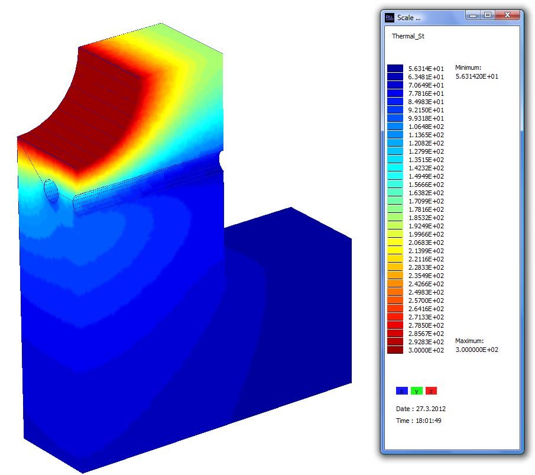535x475 pixels.
Task: Click the Thermal_St result label
Action: (x=408, y=36)
